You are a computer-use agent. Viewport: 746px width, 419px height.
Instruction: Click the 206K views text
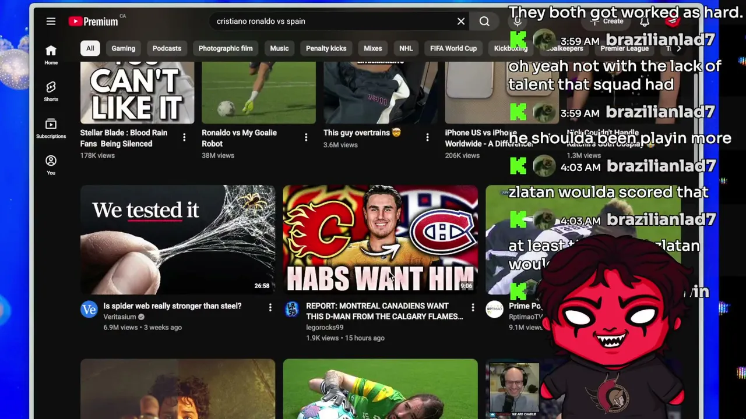coord(462,155)
